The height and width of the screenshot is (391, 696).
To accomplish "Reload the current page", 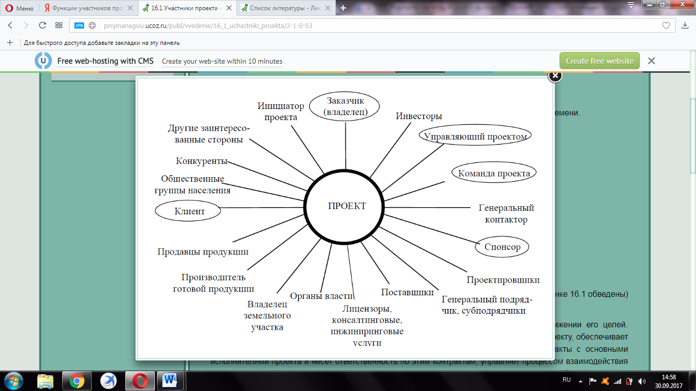I will coord(42,25).
